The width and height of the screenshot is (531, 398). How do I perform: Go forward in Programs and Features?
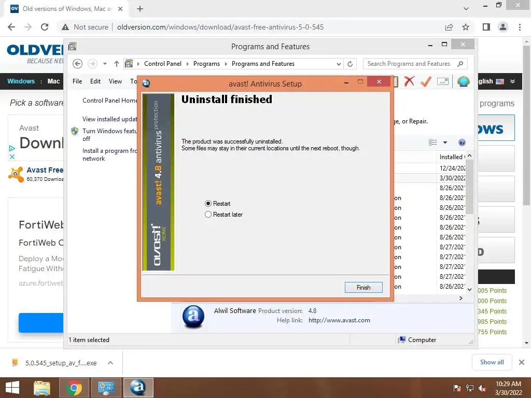pos(92,64)
